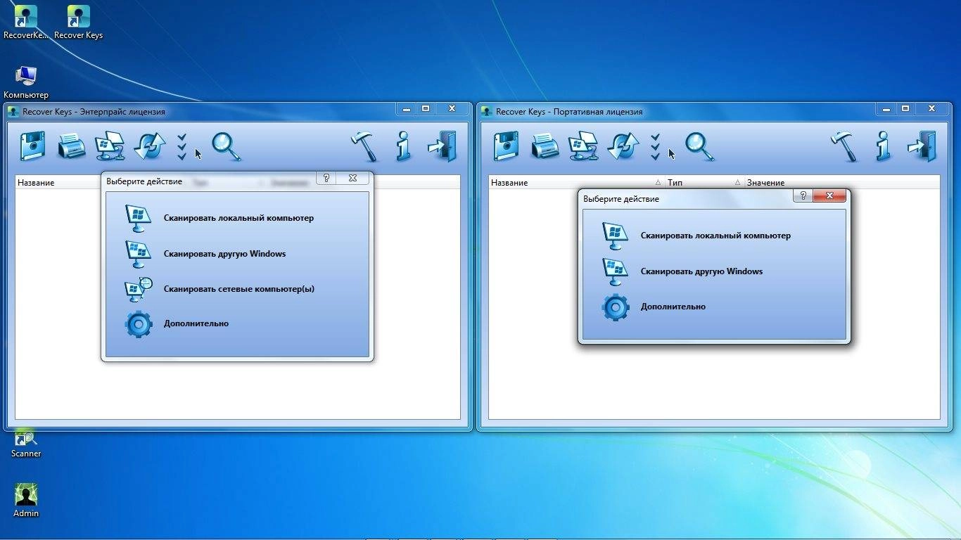Click help question button in Enterprise dialog
961x540 pixels.
pos(326,179)
